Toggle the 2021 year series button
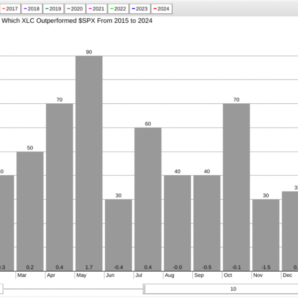The image size is (298, 298). (96, 9)
